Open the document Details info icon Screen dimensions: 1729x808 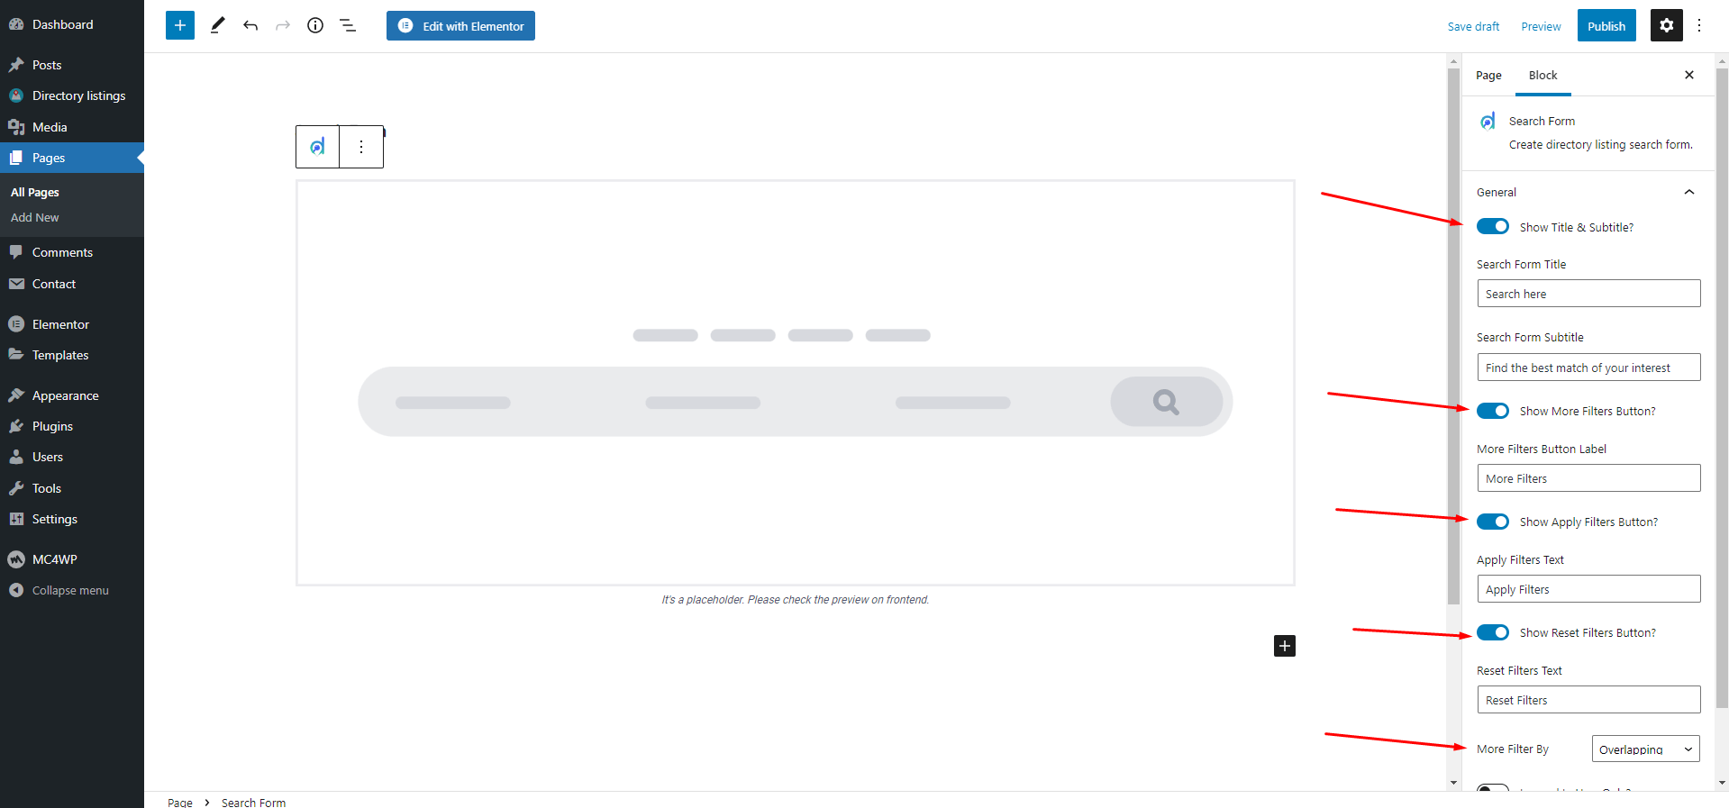point(315,25)
